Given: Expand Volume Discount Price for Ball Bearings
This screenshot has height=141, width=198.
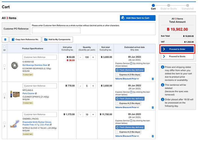Looking at the screenshot, I should (x=128, y=79).
